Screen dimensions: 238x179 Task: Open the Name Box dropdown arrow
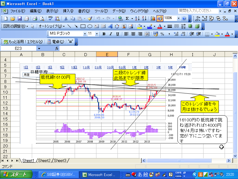tap(39, 48)
